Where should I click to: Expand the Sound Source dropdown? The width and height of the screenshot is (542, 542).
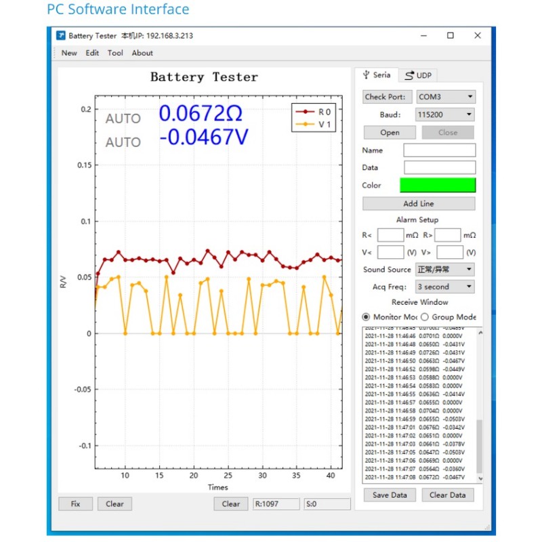pyautogui.click(x=445, y=269)
